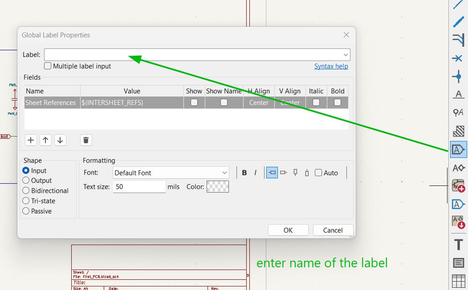The width and height of the screenshot is (468, 290).
Task: Select the global label tool in right toolbar
Action: coord(458,149)
